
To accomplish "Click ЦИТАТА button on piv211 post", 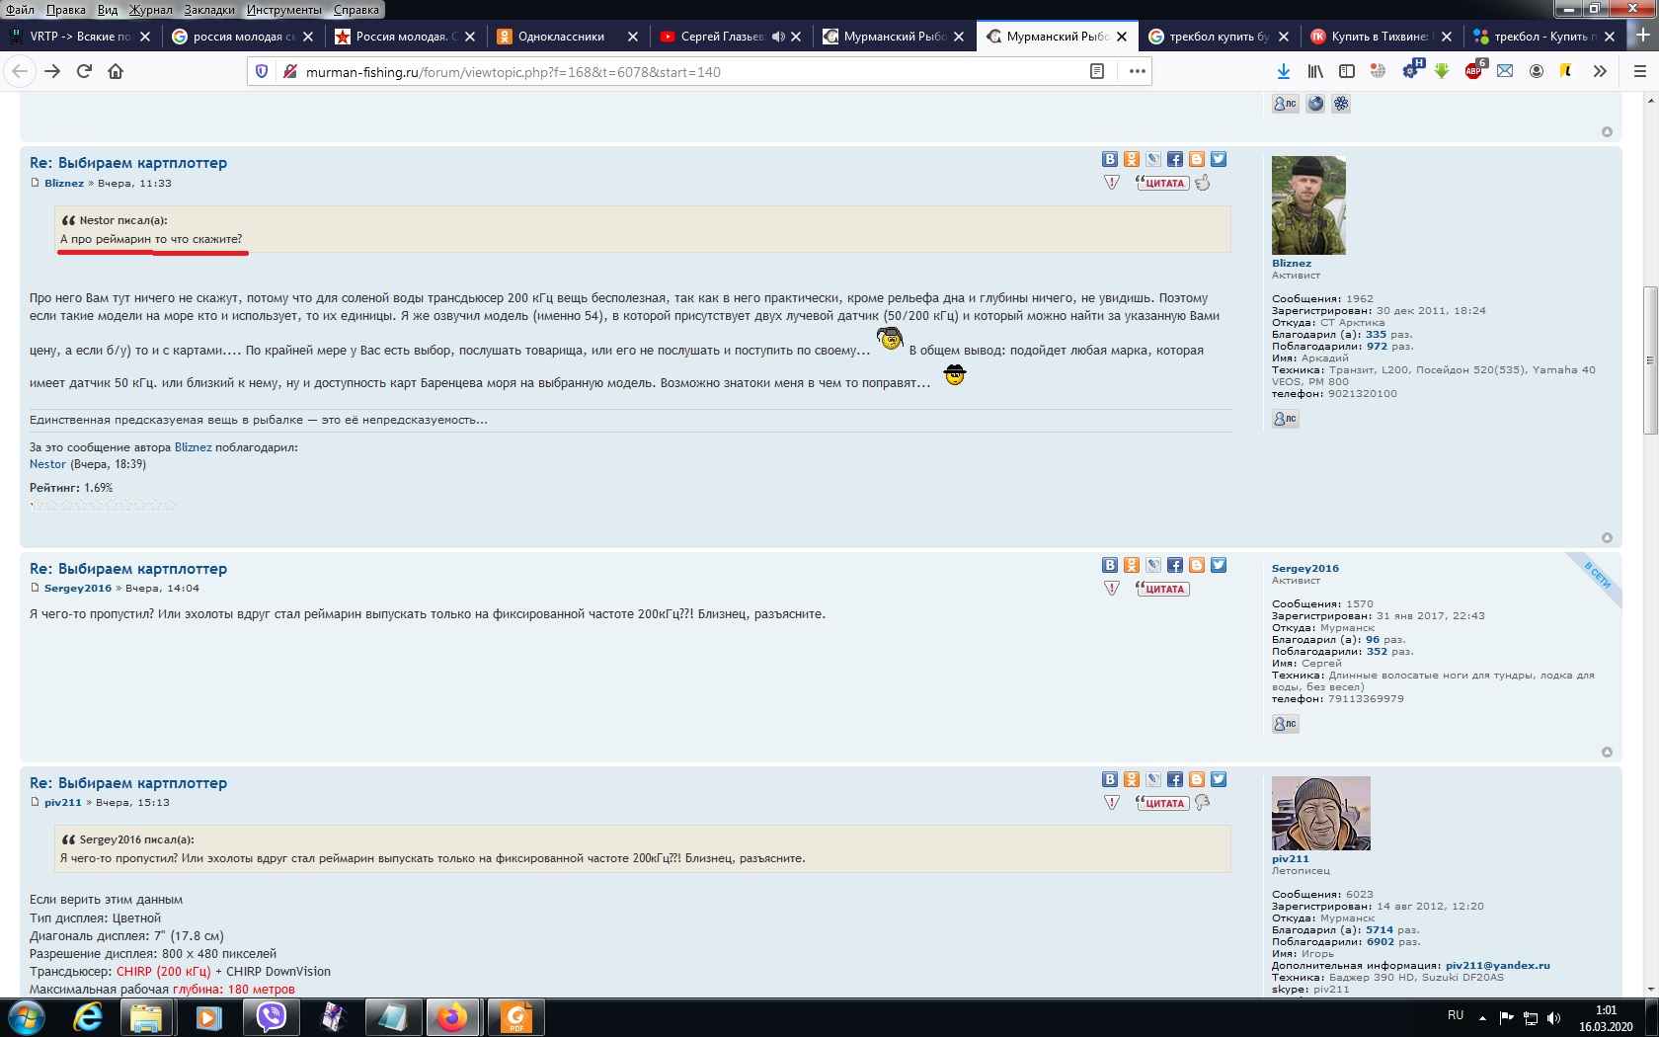I will pos(1162,803).
